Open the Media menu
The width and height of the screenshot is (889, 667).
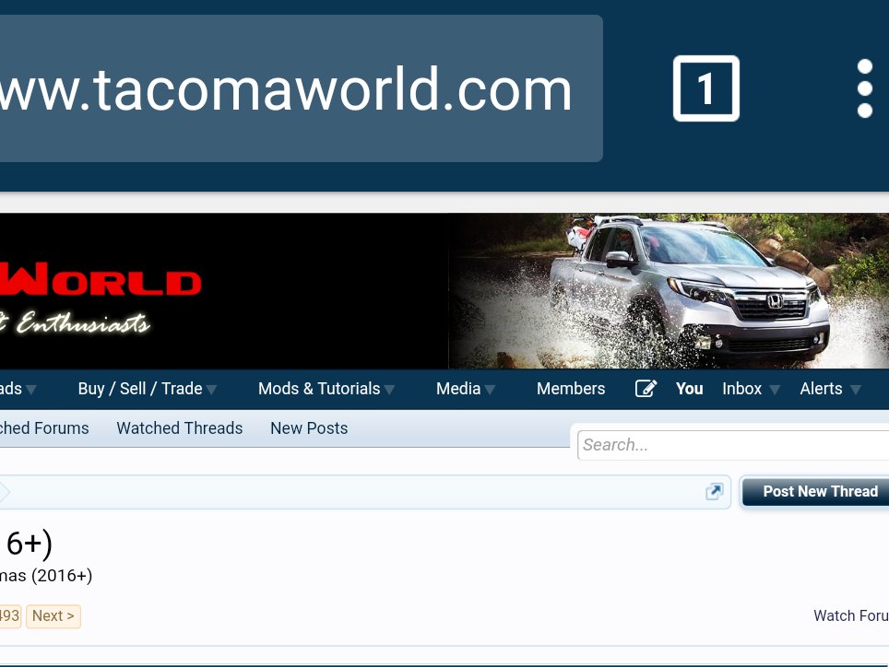pos(458,389)
